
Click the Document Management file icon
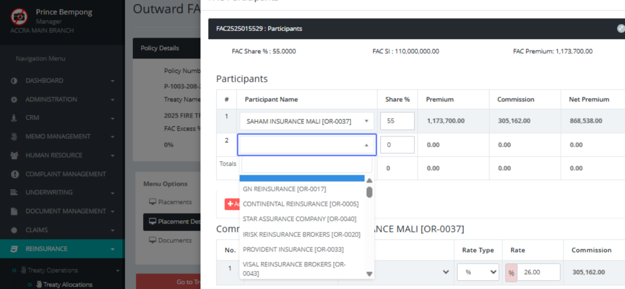[x=14, y=212]
